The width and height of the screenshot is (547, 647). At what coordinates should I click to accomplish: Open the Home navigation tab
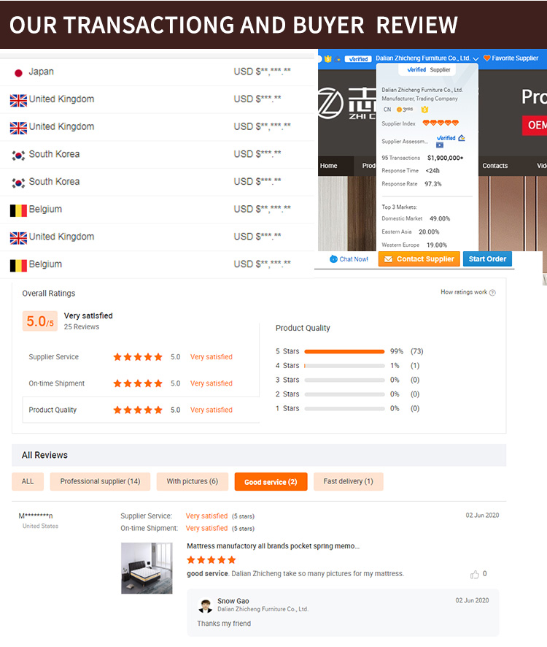(329, 166)
